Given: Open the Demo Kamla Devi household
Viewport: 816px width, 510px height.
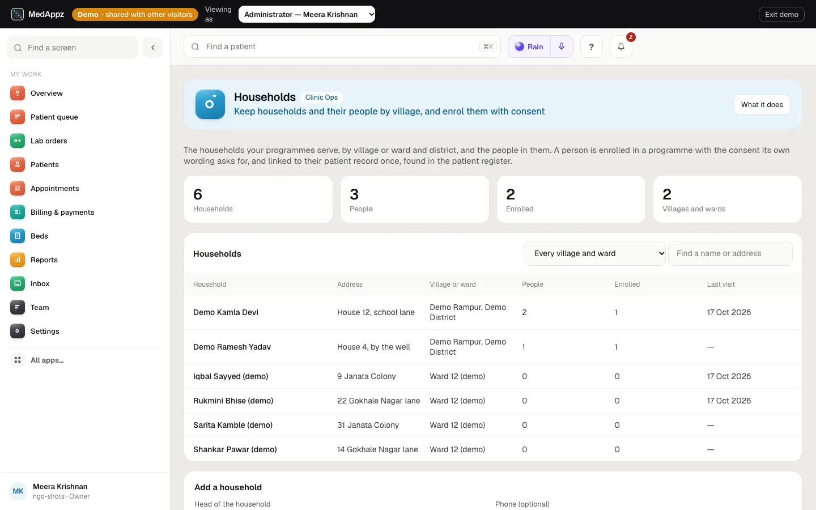Looking at the screenshot, I should (493, 312).
